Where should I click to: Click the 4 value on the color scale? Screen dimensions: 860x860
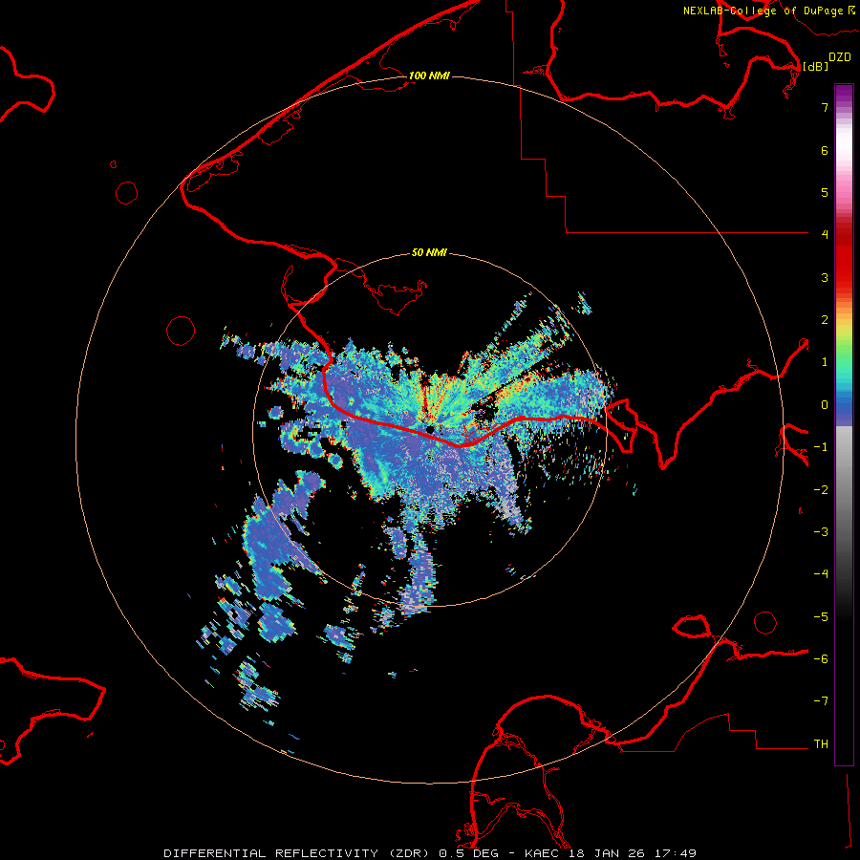[x=825, y=235]
